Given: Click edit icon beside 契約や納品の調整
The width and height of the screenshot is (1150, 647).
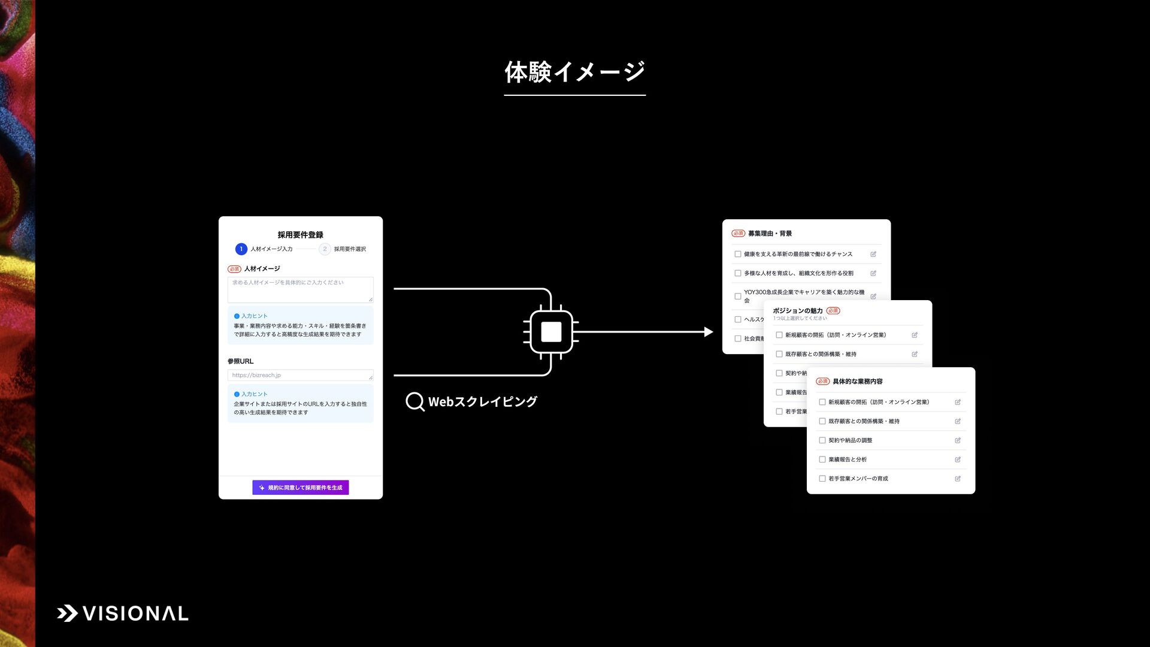Looking at the screenshot, I should [958, 440].
